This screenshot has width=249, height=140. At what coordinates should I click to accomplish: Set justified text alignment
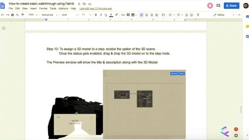[x=156, y=15]
